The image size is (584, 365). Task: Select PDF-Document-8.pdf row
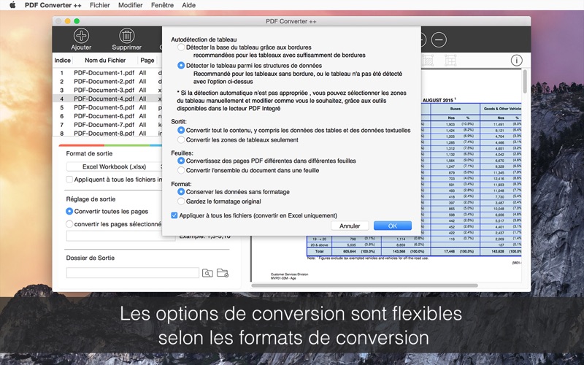tap(108, 133)
